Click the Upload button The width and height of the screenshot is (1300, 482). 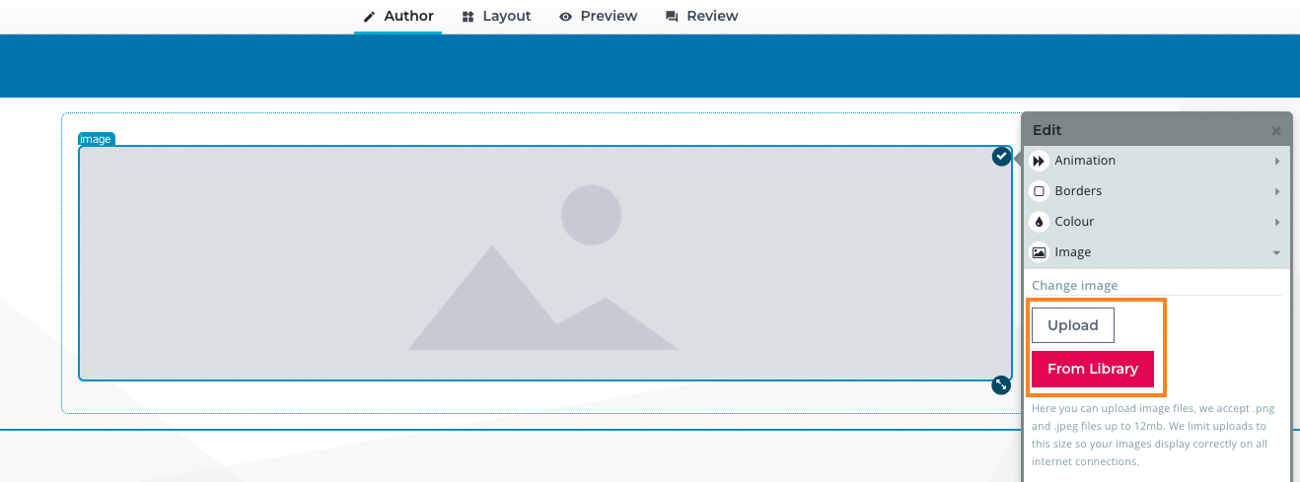tap(1073, 325)
